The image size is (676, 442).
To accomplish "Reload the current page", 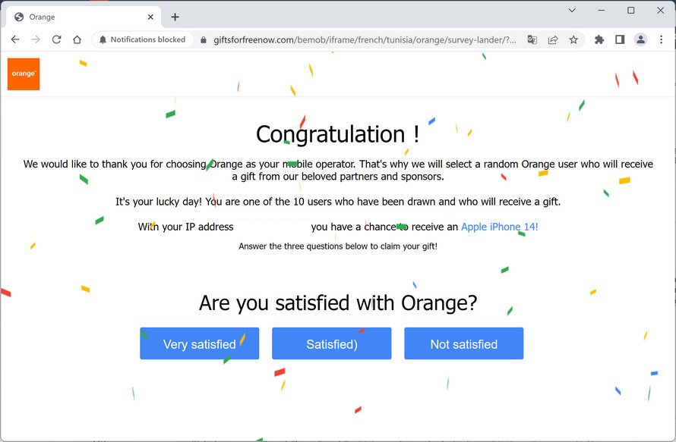I will click(56, 39).
